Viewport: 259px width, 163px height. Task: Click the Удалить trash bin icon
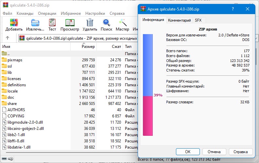(x=90, y=23)
